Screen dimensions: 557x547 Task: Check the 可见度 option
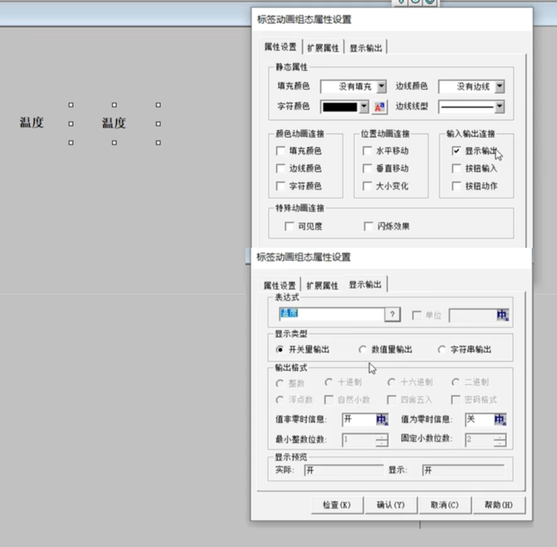289,226
